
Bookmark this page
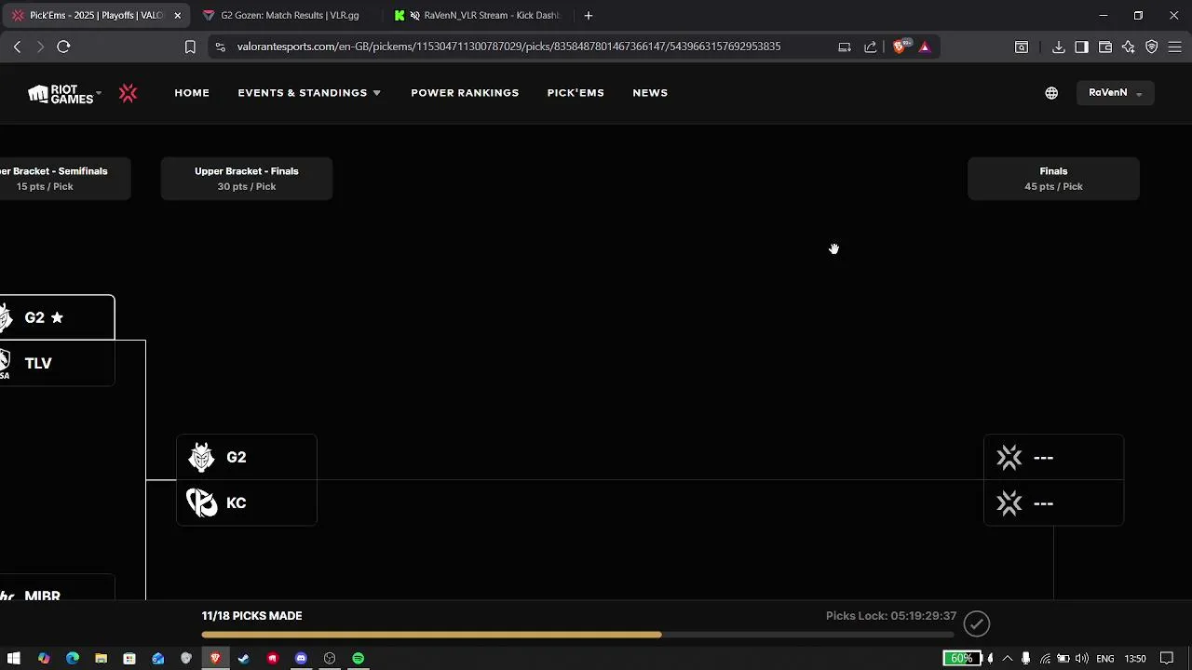tap(190, 47)
